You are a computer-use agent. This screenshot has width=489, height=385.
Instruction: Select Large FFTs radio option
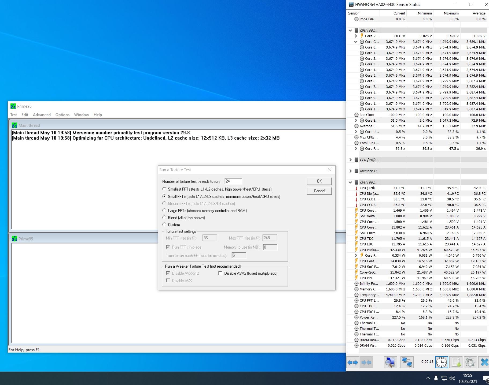(x=164, y=210)
